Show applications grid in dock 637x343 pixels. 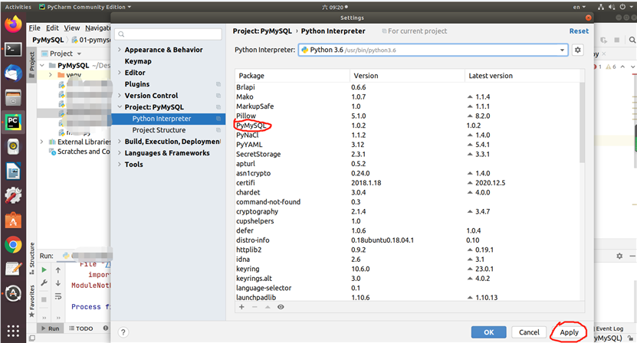13,331
